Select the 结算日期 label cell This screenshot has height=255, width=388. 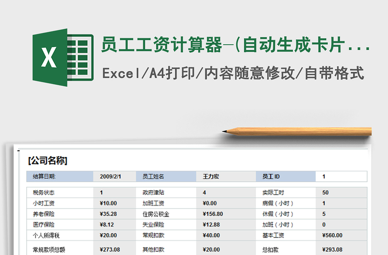click(60, 176)
